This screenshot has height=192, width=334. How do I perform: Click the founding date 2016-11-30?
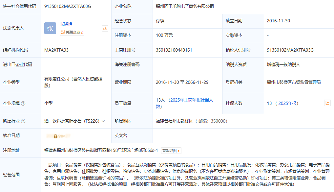(x=279, y=21)
